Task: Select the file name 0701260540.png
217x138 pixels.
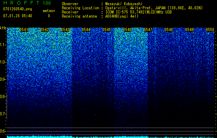Action: tap(18, 9)
